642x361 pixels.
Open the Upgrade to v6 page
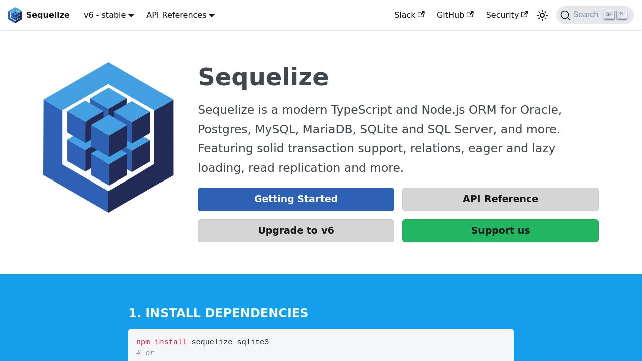tap(295, 230)
